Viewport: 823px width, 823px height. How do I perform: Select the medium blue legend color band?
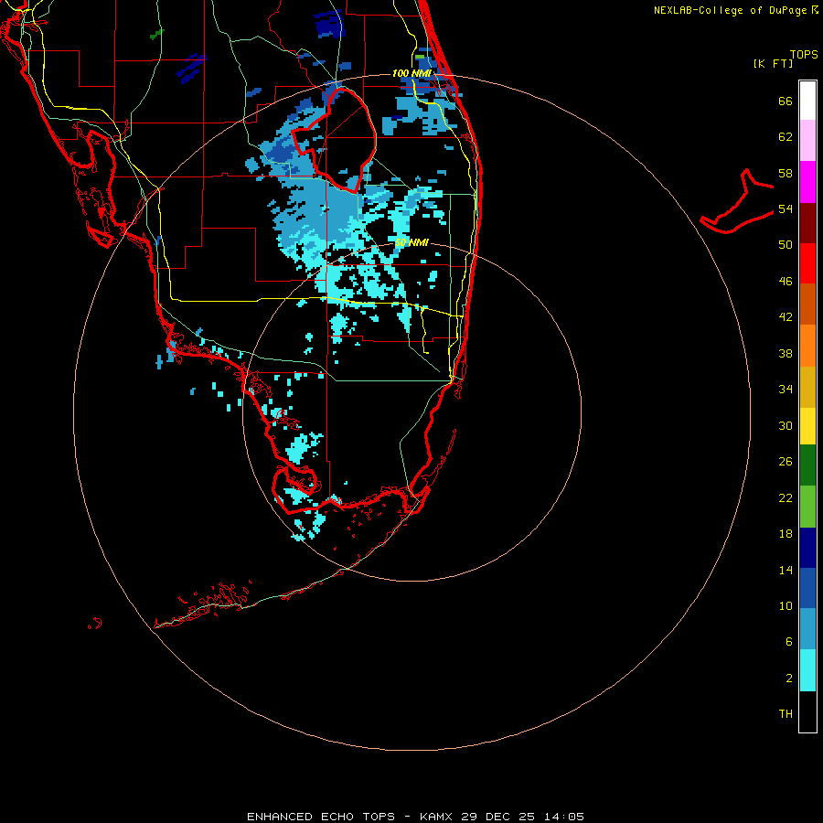[807, 588]
